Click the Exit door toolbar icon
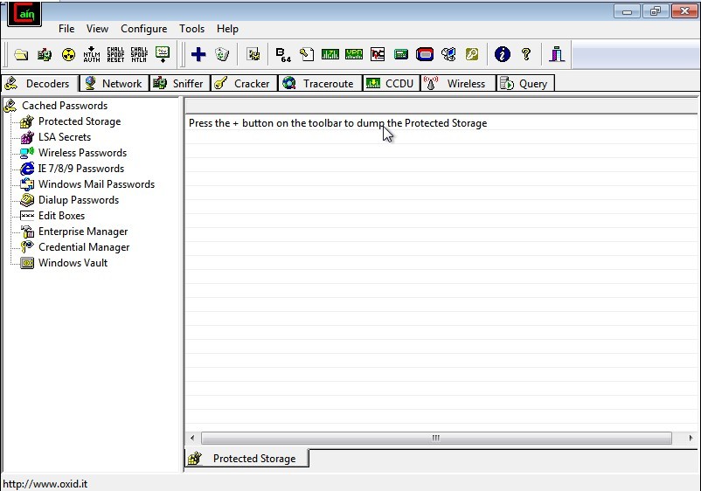This screenshot has height=491, width=701. [557, 54]
